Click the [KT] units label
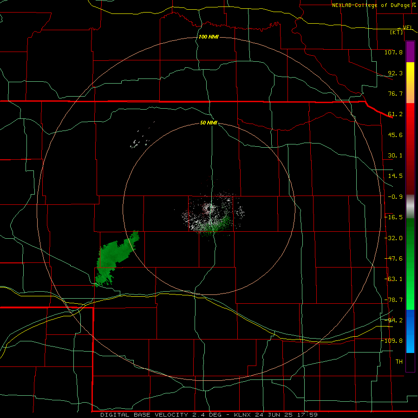418x418 pixels. click(396, 32)
